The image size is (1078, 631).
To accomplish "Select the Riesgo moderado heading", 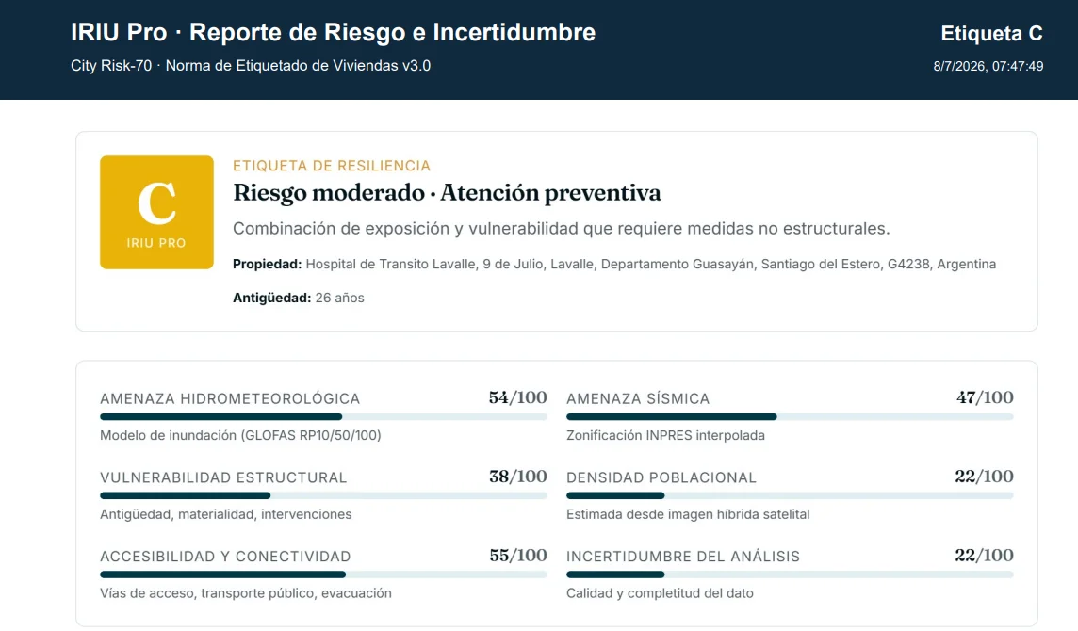I will coord(447,192).
